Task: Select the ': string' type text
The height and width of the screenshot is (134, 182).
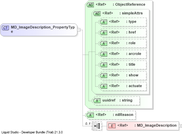Action: (x=126, y=100)
